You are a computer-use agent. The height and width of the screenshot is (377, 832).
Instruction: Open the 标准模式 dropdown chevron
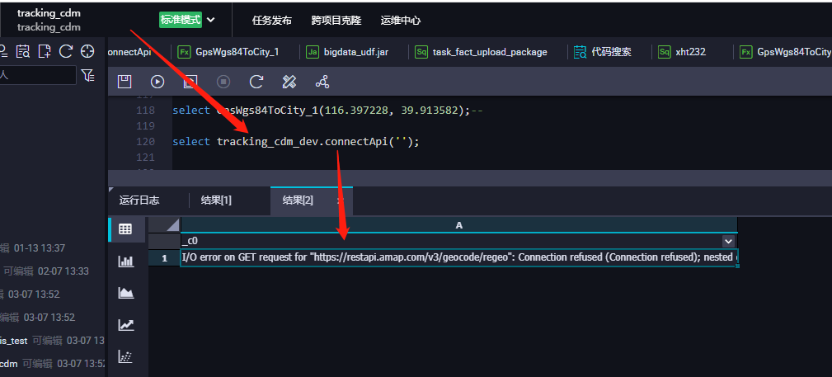210,20
